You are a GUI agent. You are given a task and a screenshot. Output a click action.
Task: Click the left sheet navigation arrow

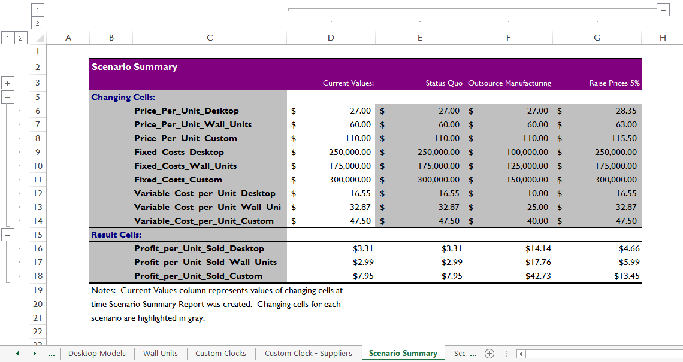click(x=17, y=354)
